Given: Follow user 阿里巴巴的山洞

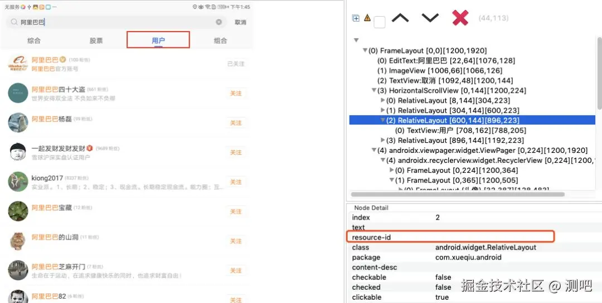Looking at the screenshot, I should tap(236, 241).
